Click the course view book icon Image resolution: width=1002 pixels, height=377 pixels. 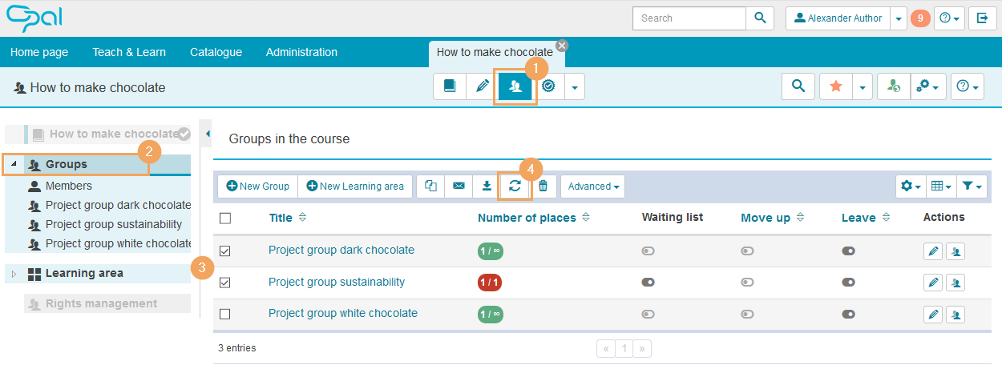450,86
